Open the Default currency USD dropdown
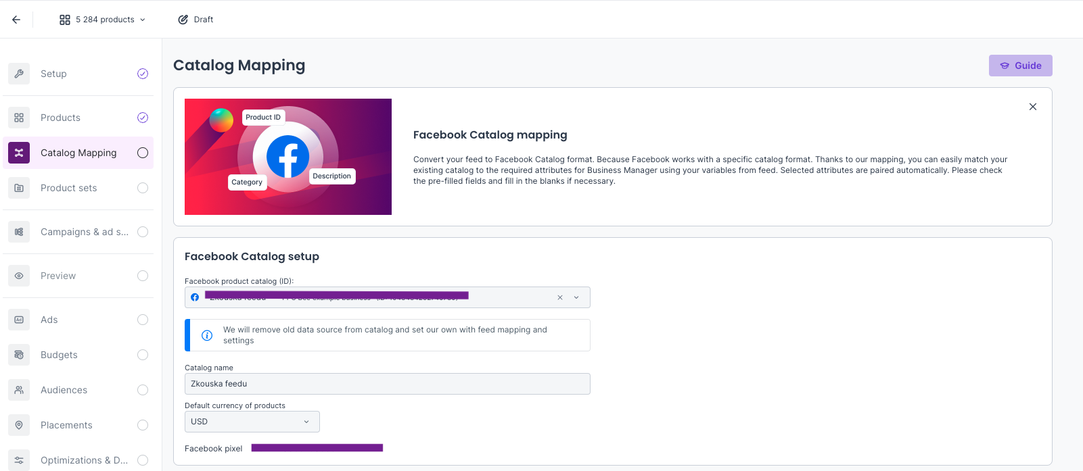This screenshot has width=1083, height=471. pos(252,422)
